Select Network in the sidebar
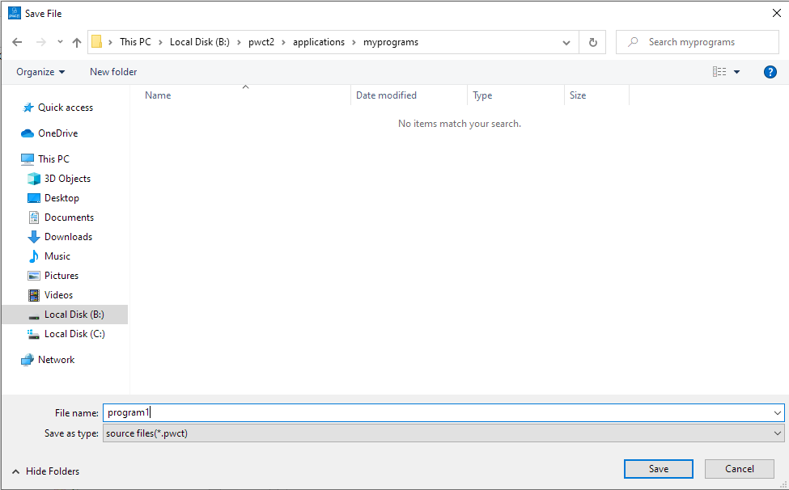This screenshot has height=490, width=789. (56, 360)
